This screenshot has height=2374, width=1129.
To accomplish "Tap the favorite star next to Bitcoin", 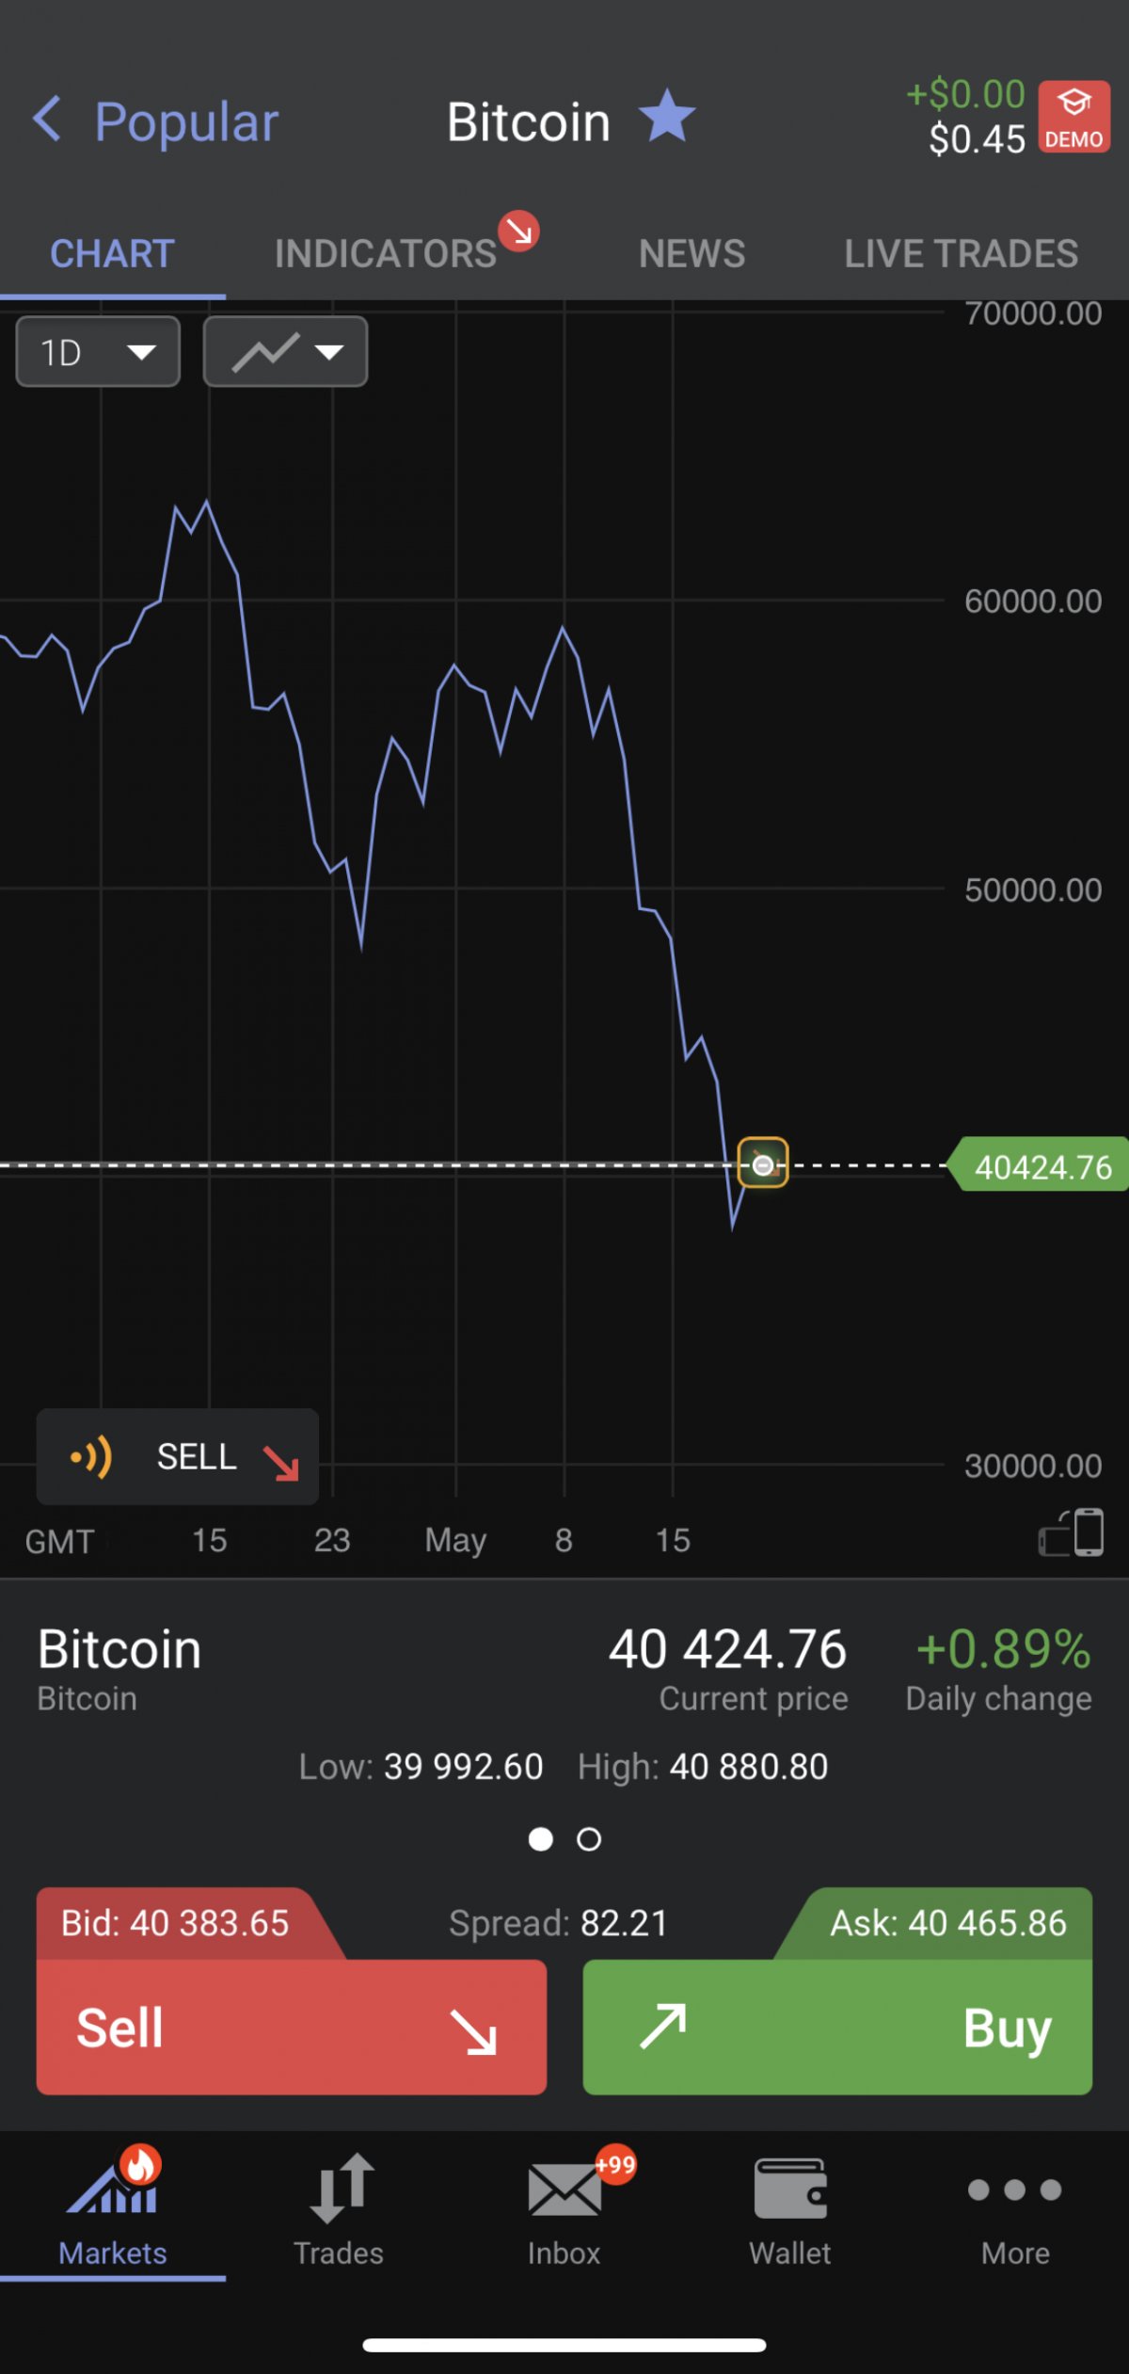I will [667, 118].
